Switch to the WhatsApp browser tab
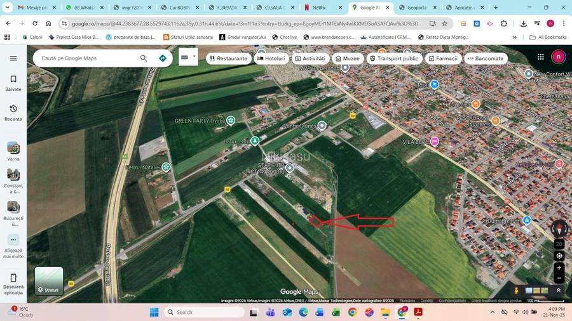Screen dimensions: 572x321 click(x=84, y=8)
